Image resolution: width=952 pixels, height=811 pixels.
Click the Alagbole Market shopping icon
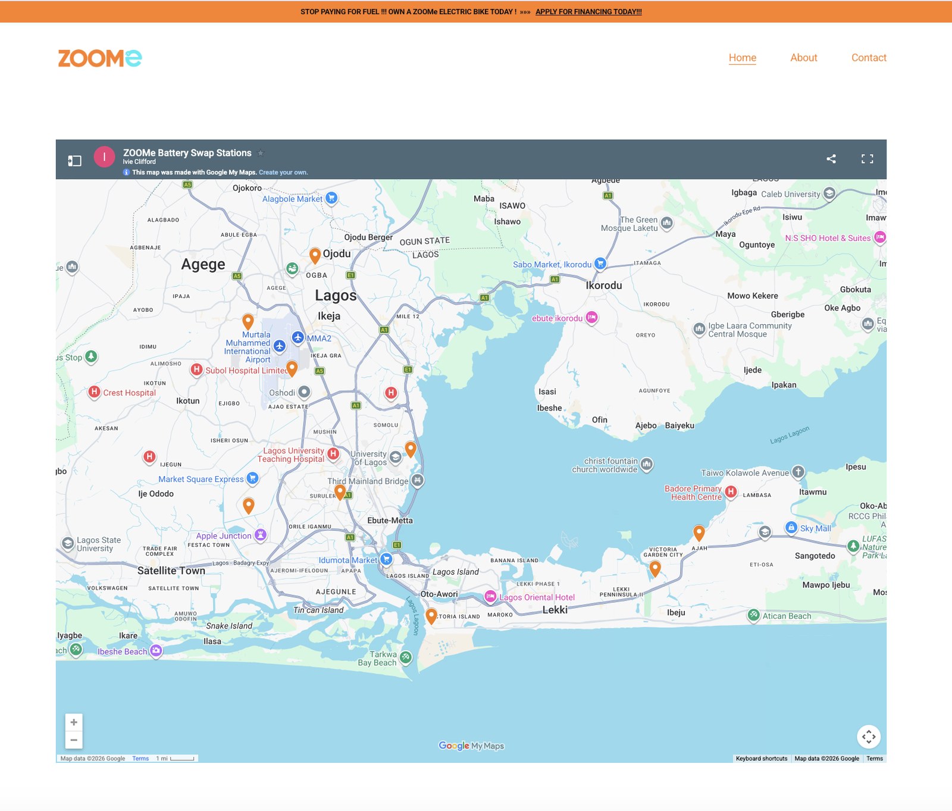coord(332,198)
